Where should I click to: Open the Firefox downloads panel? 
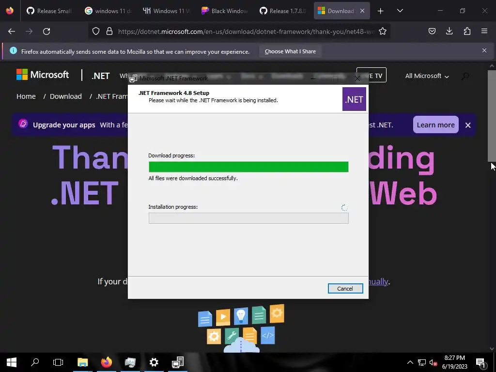point(449,31)
